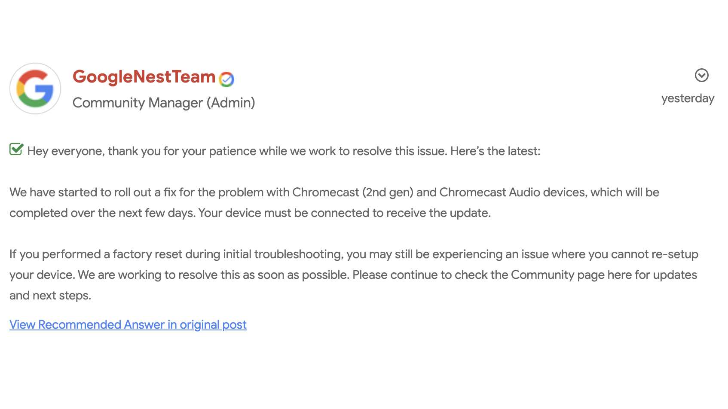Click the Google "G" avatar logo
The width and height of the screenshot is (728, 409).
click(35, 89)
